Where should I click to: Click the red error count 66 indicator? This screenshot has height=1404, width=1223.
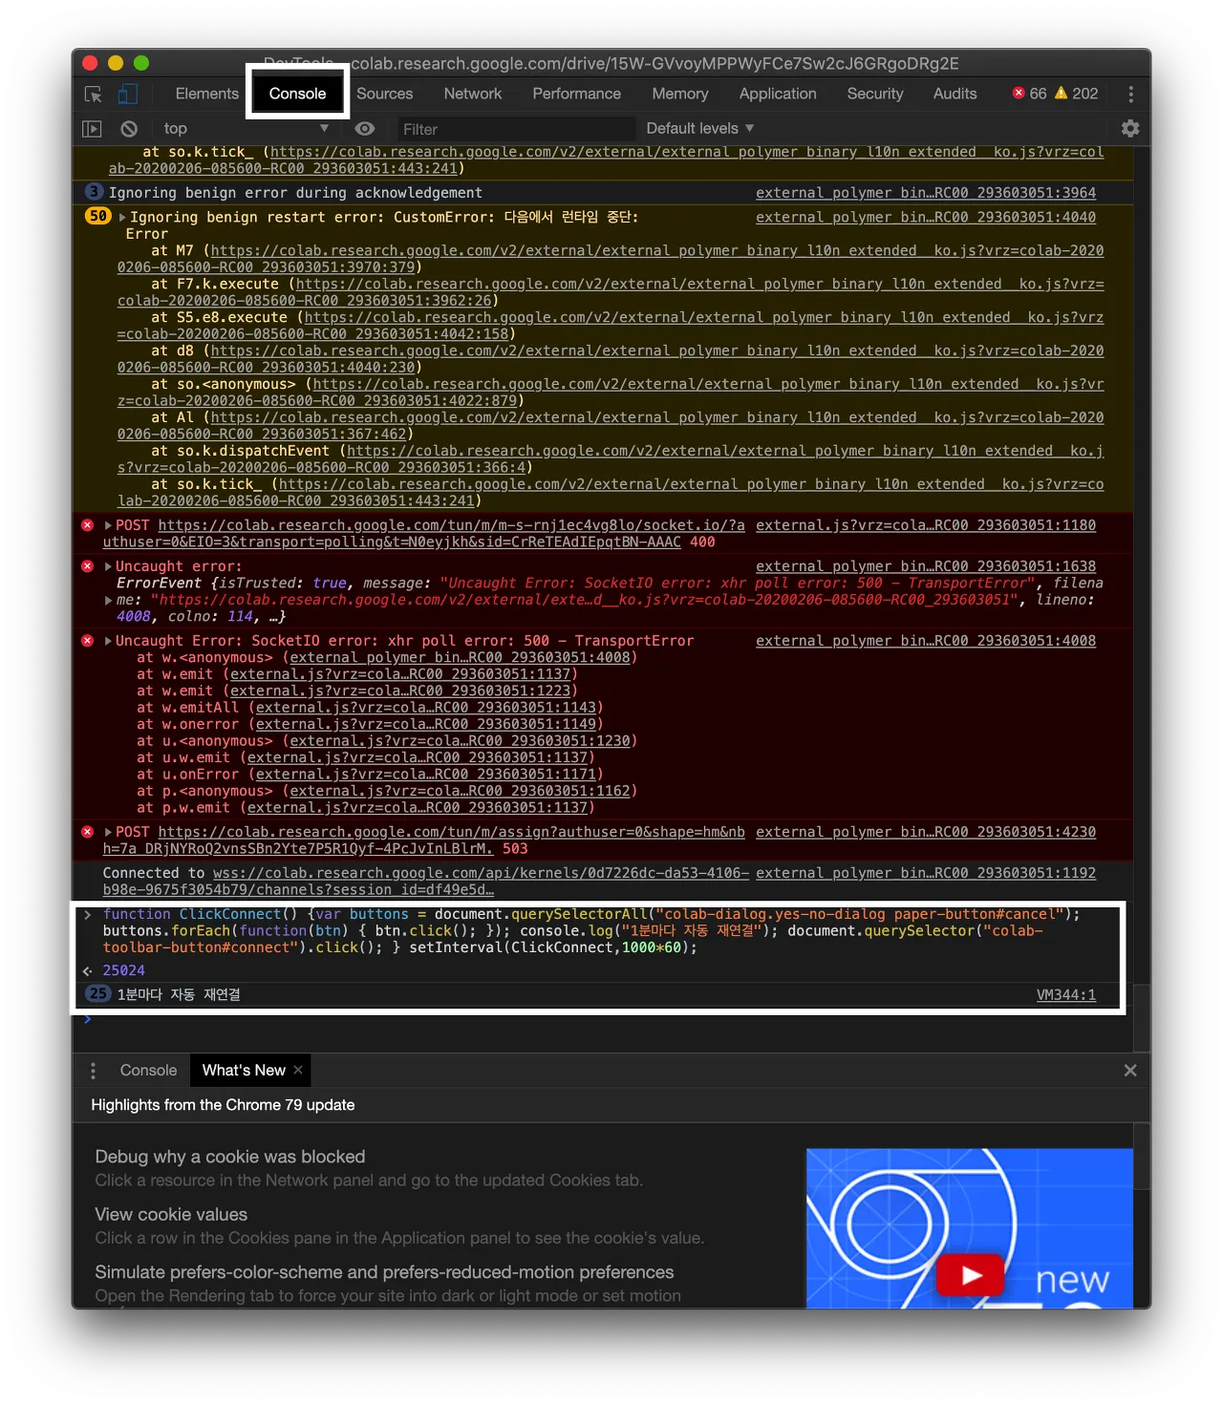click(1030, 94)
